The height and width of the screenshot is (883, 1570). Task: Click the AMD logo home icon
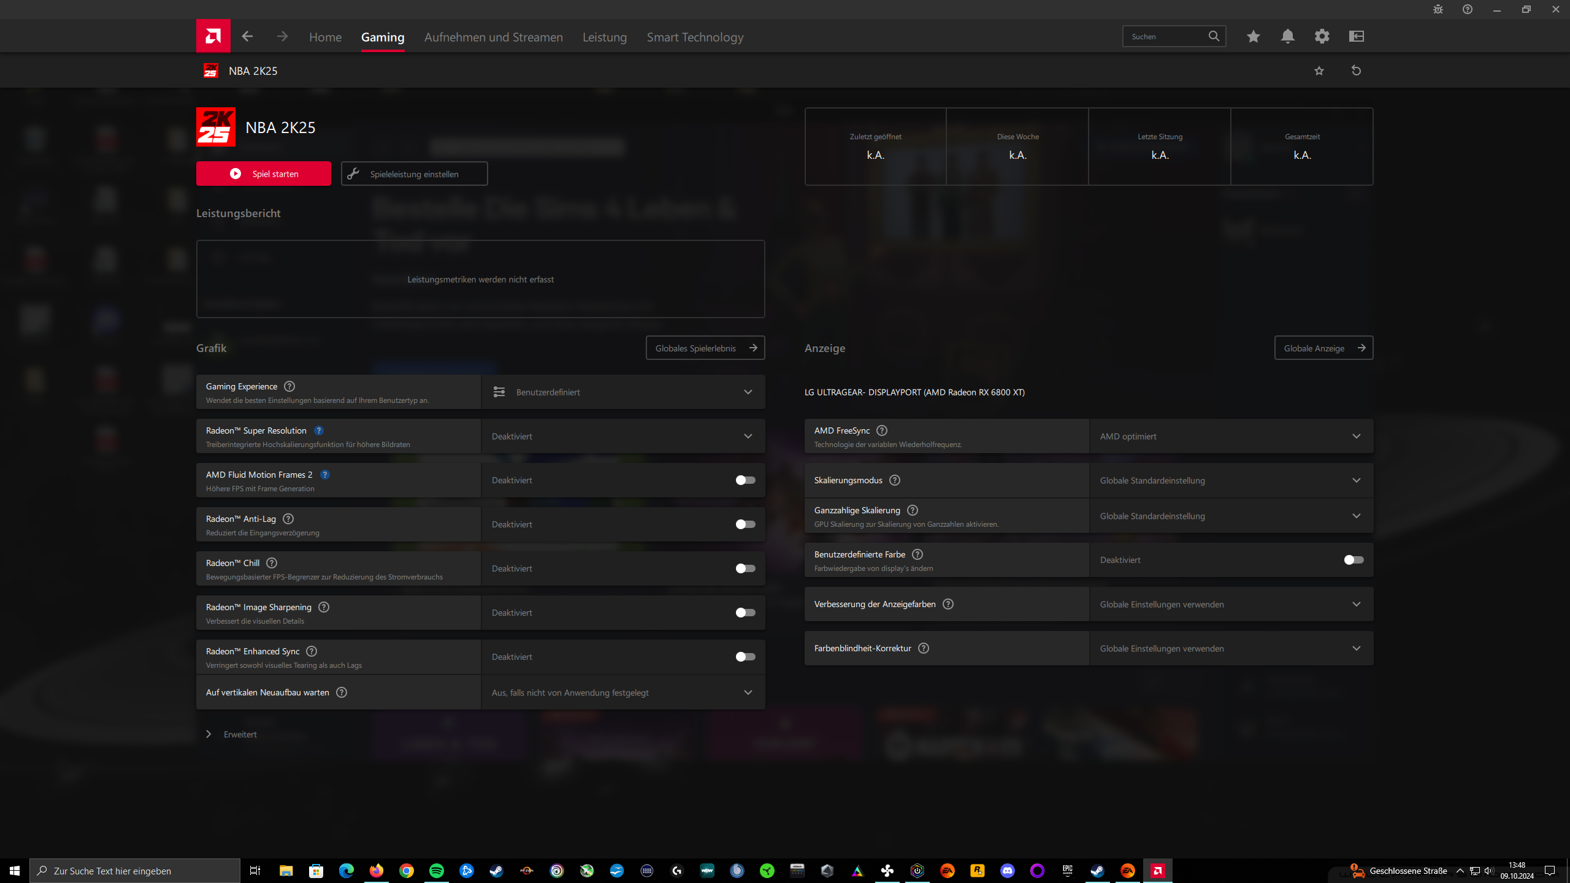(x=213, y=36)
